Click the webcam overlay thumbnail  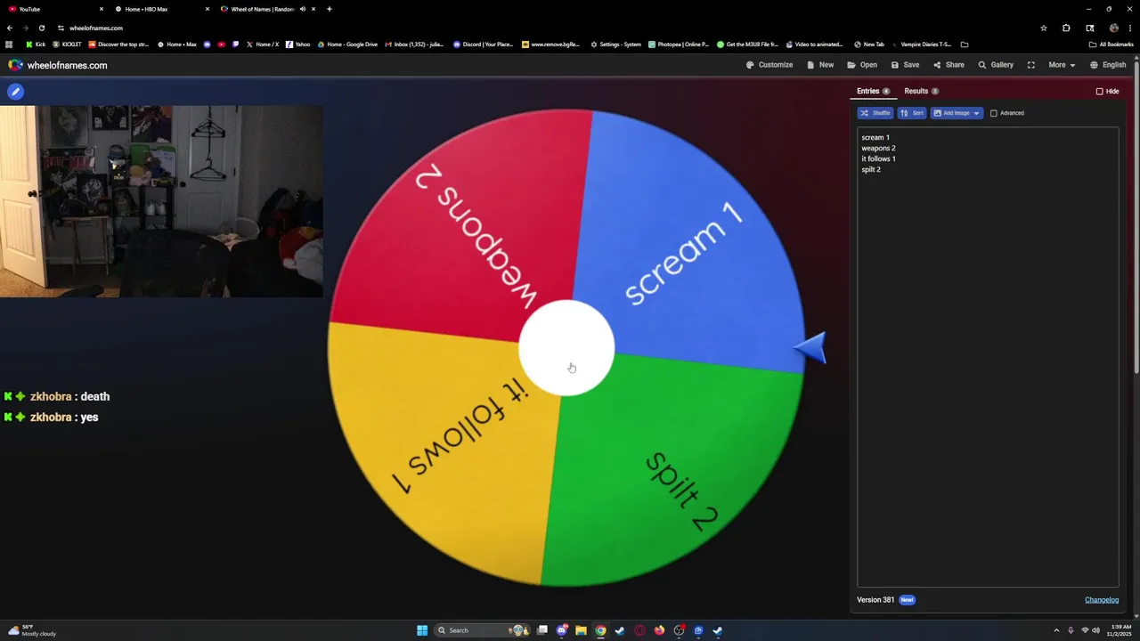click(x=161, y=201)
